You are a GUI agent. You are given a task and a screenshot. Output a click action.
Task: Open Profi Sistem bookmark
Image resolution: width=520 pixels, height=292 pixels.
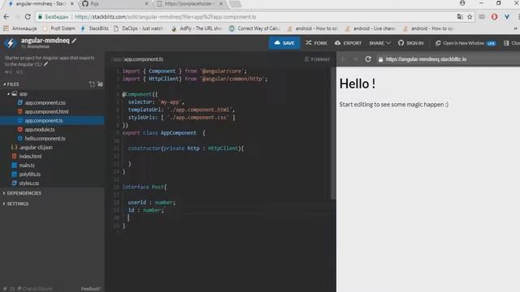(x=59, y=28)
